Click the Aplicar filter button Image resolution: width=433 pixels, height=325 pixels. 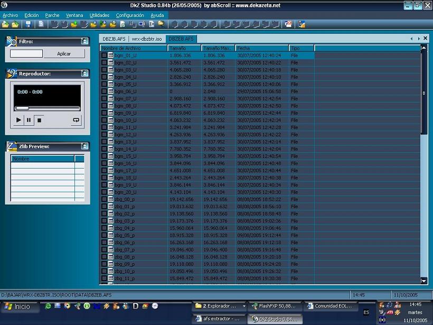[x=64, y=53]
